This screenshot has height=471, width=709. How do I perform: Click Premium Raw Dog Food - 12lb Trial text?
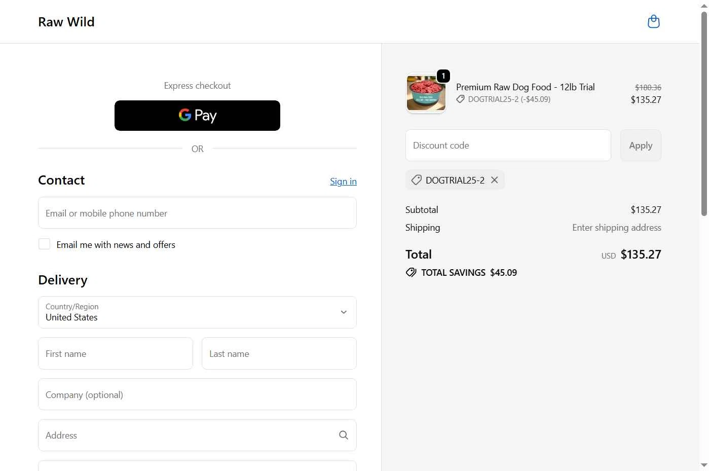pyautogui.click(x=526, y=87)
